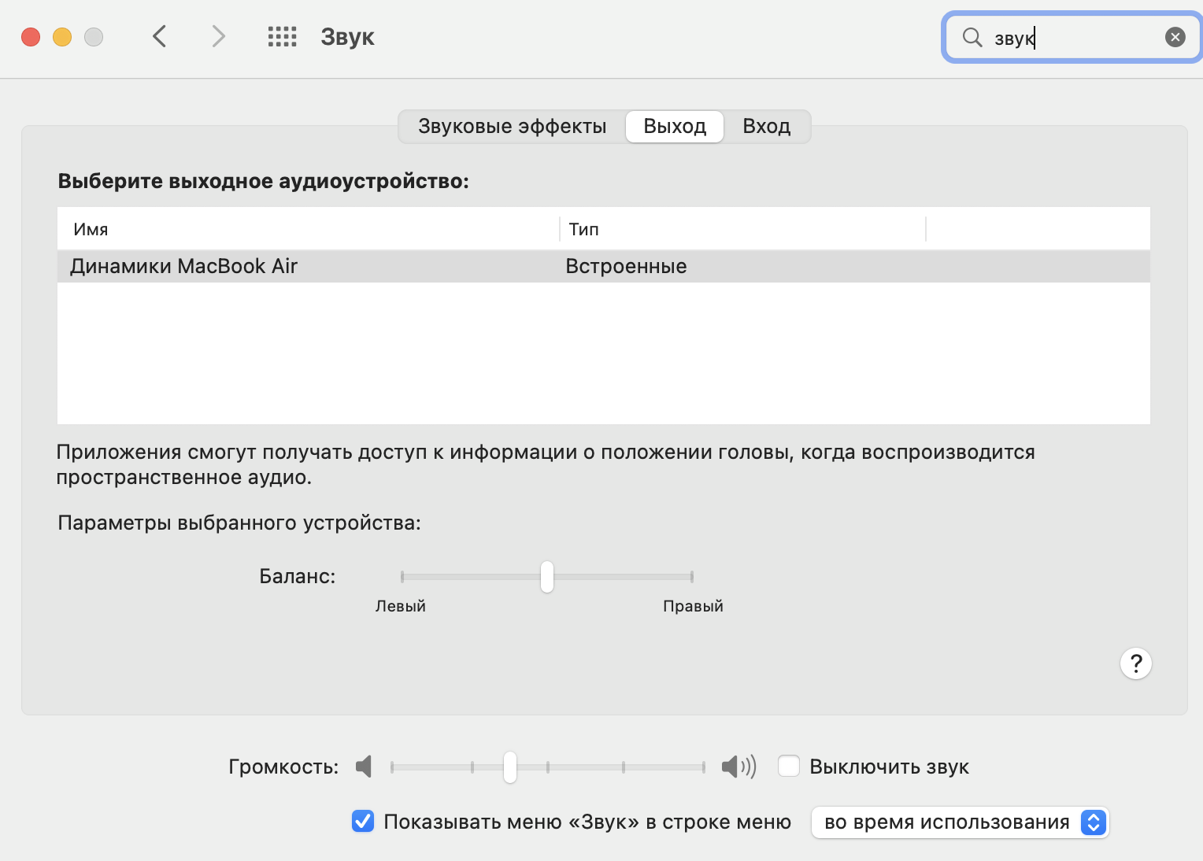Screen dimensions: 1203x861
Task: Click the Громкость slider thumb
Action: point(510,767)
